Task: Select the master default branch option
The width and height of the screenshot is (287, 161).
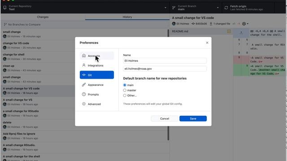Action: pos(125,90)
